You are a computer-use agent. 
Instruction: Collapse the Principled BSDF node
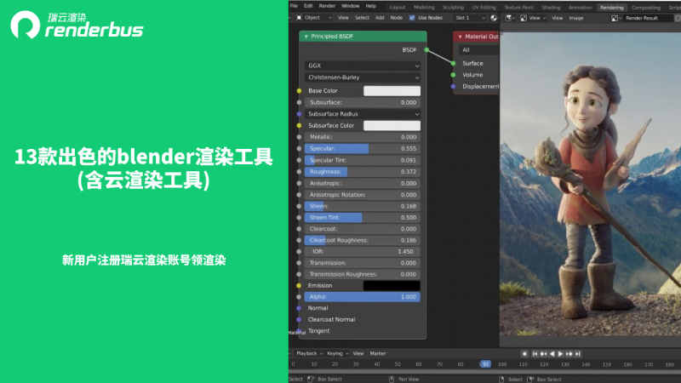306,37
